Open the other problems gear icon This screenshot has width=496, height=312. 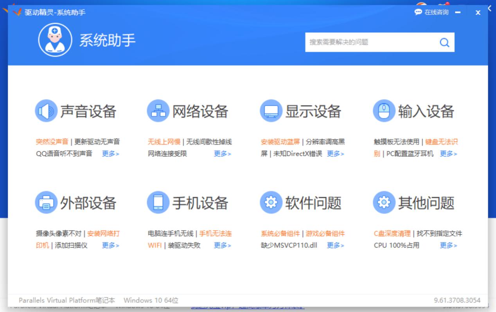(x=384, y=202)
